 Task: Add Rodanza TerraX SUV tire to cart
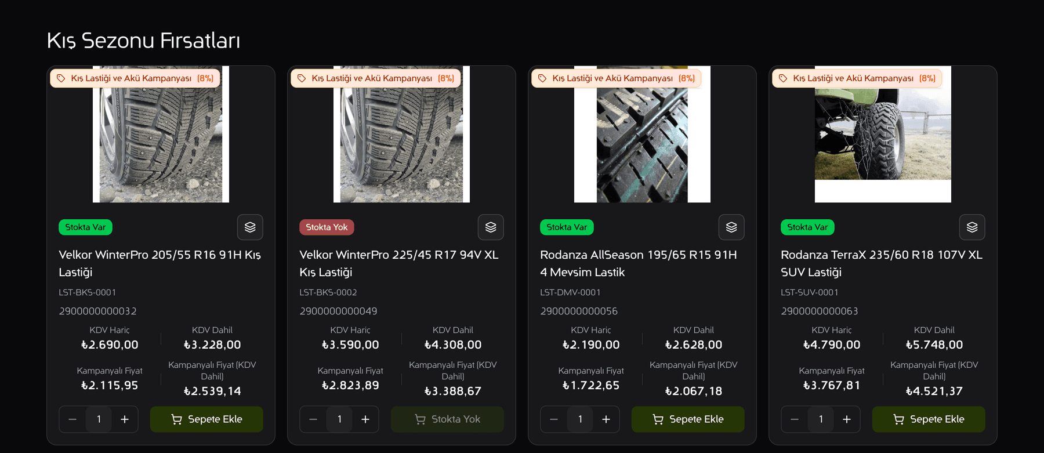point(929,419)
